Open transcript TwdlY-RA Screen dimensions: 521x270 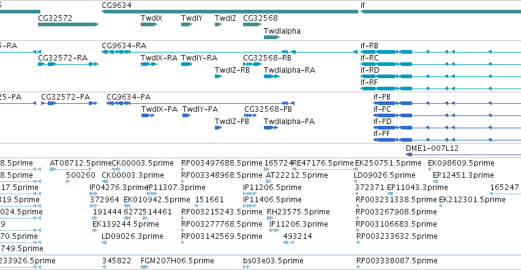187,64
